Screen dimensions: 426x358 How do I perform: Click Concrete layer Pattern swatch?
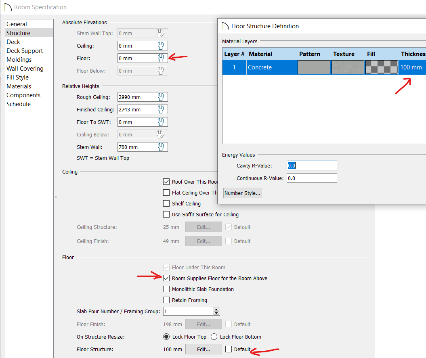click(314, 67)
